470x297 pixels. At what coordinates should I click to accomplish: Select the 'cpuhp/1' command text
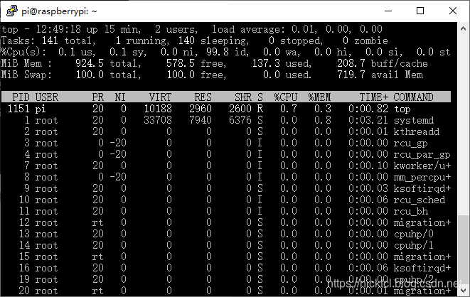tap(414, 245)
